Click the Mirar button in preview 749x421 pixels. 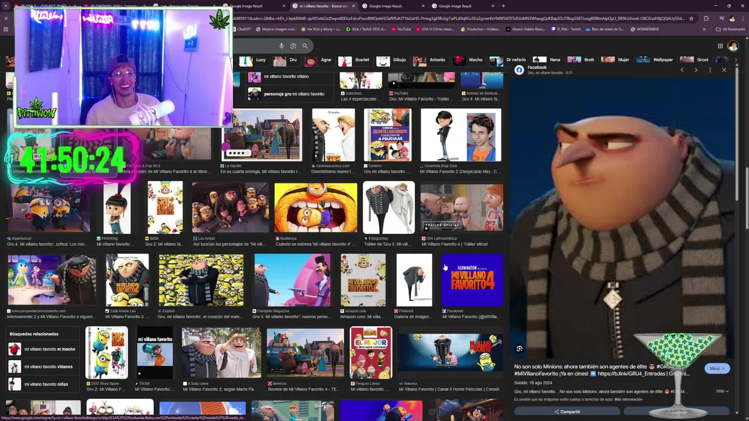click(717, 368)
